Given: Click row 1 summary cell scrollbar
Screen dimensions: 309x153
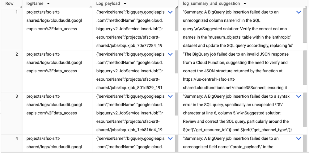Looking at the screenshot, I should point(305,25).
